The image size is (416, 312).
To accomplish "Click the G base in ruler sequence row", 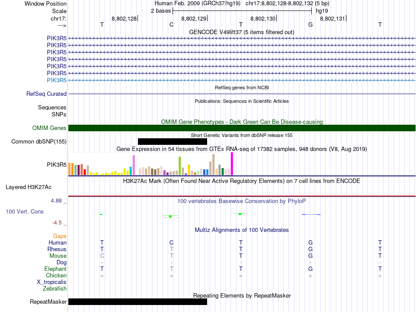I will pyautogui.click(x=310, y=25).
